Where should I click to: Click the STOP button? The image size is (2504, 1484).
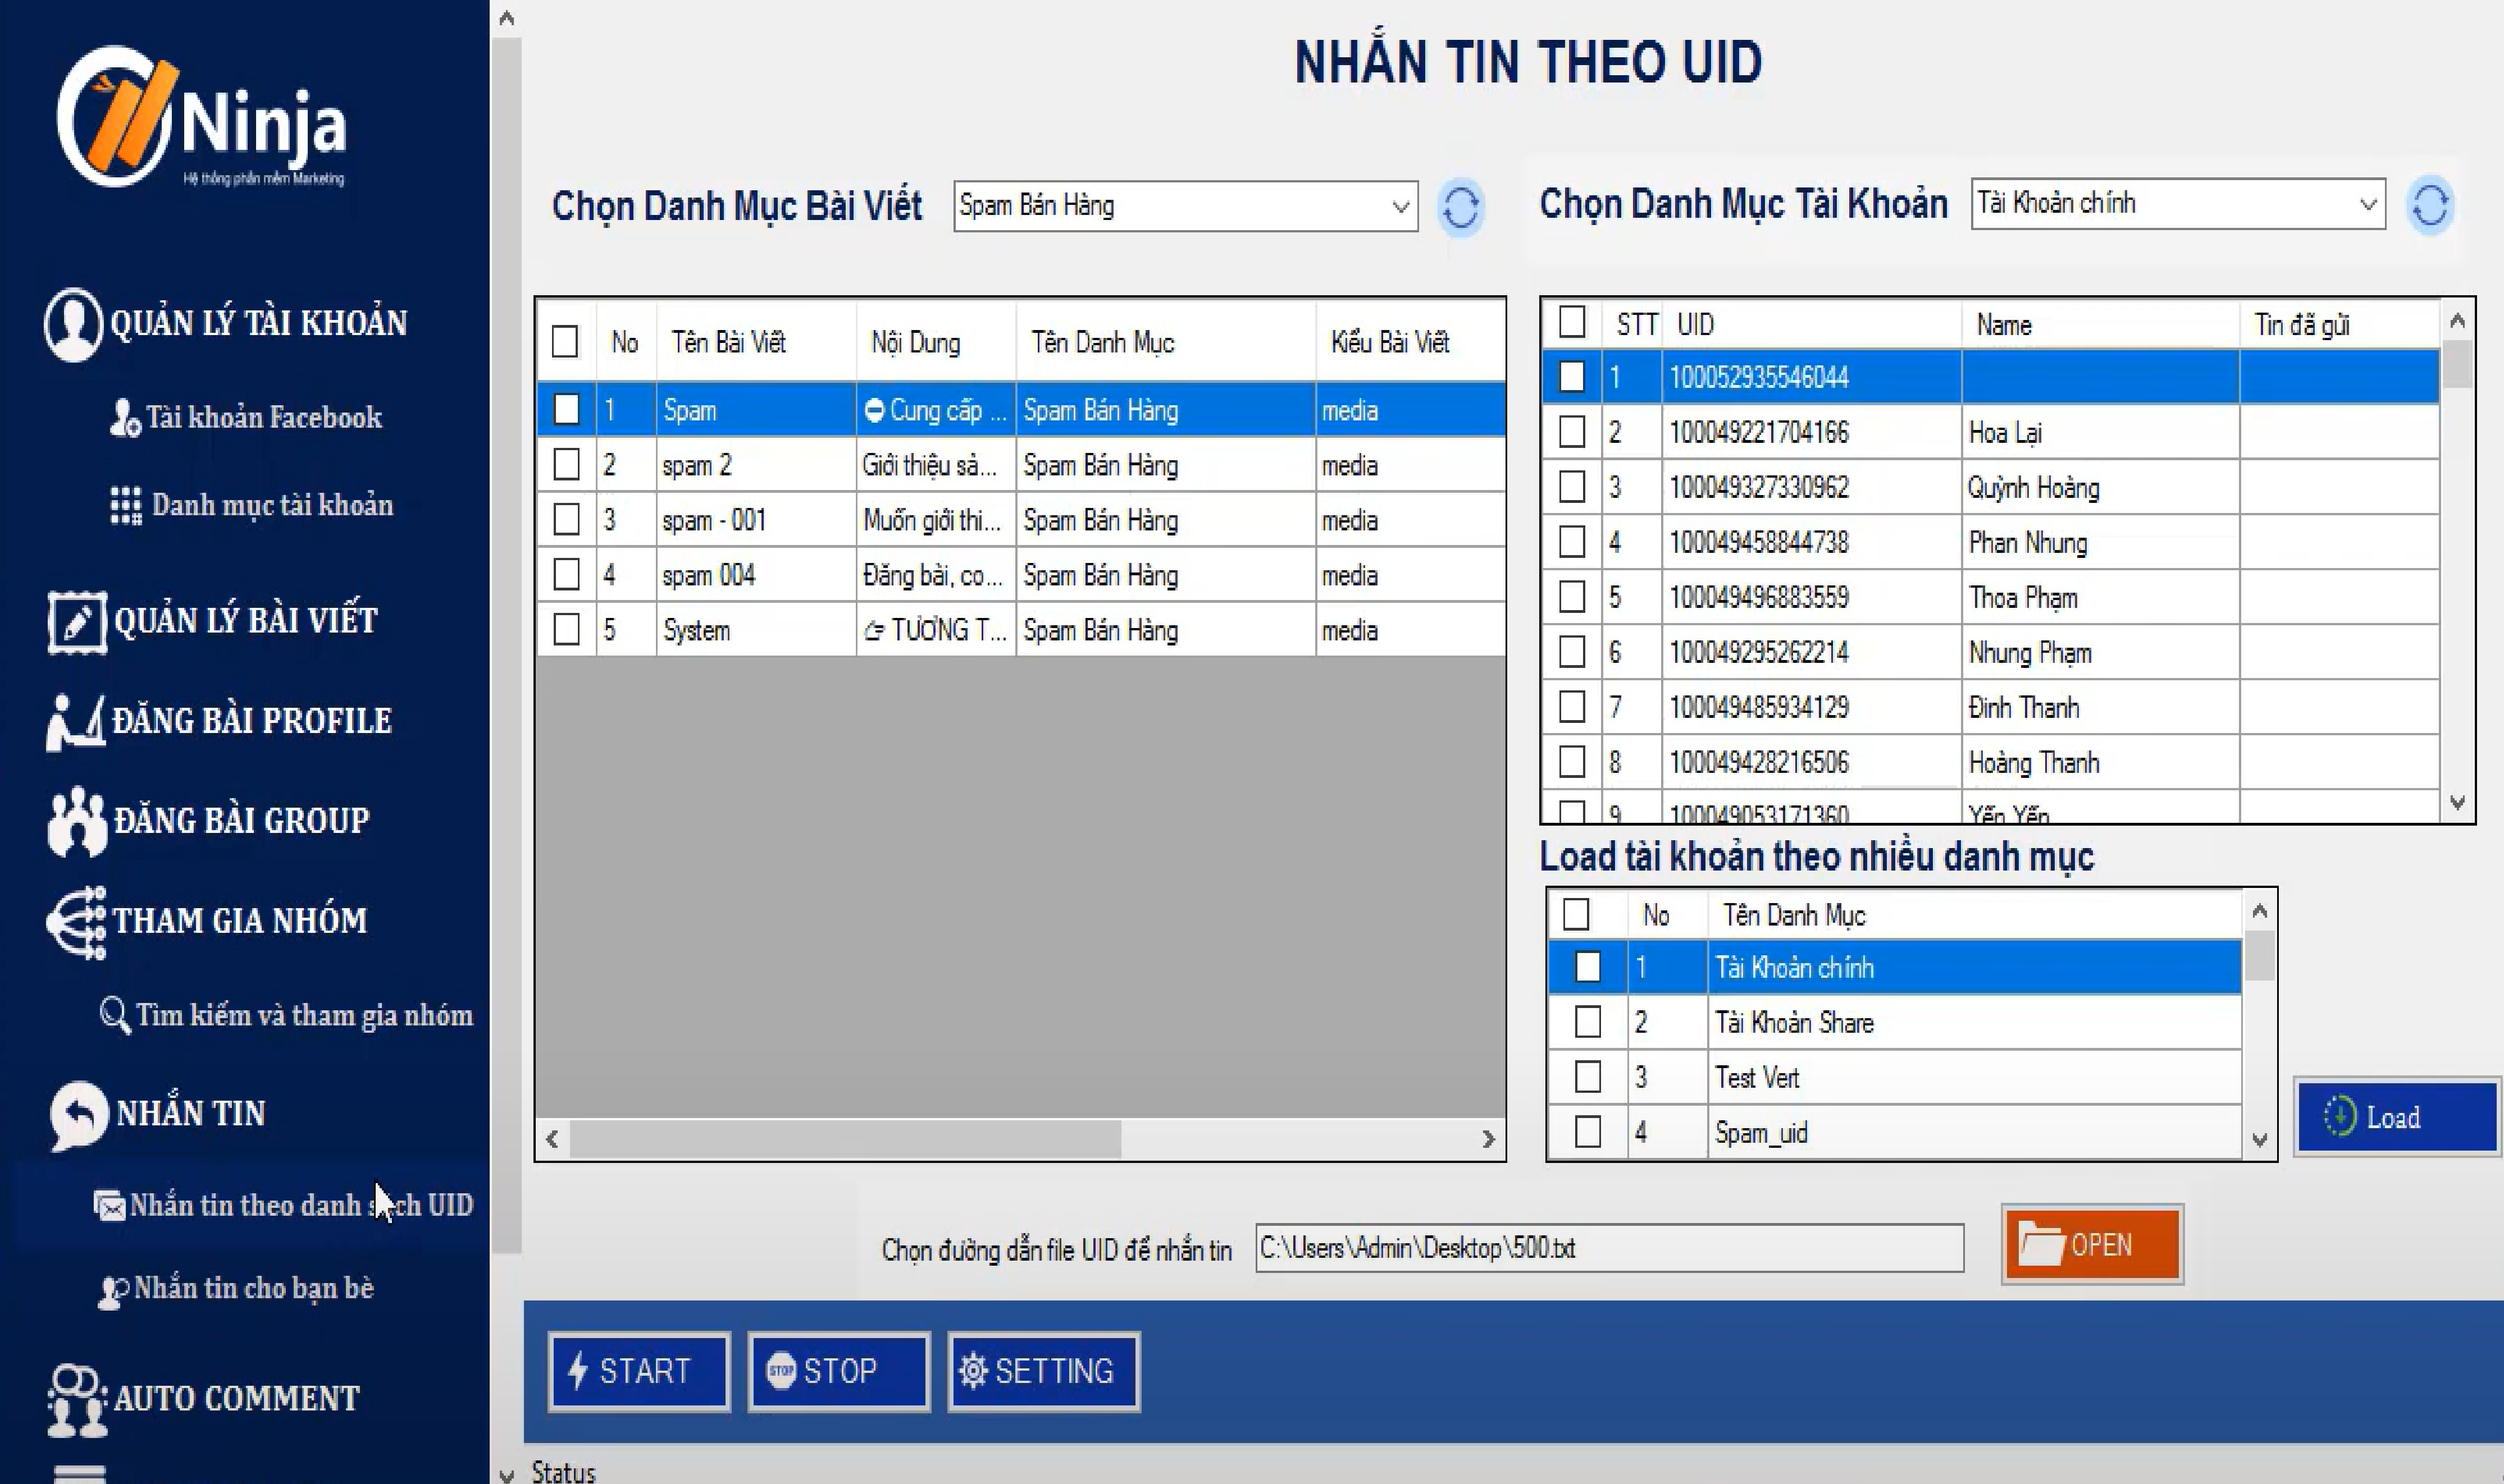(x=840, y=1371)
